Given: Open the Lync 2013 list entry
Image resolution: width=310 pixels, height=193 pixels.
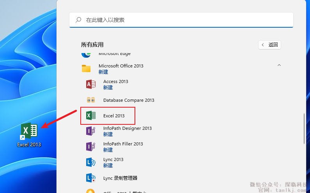Looking at the screenshot, I should pos(113,159).
